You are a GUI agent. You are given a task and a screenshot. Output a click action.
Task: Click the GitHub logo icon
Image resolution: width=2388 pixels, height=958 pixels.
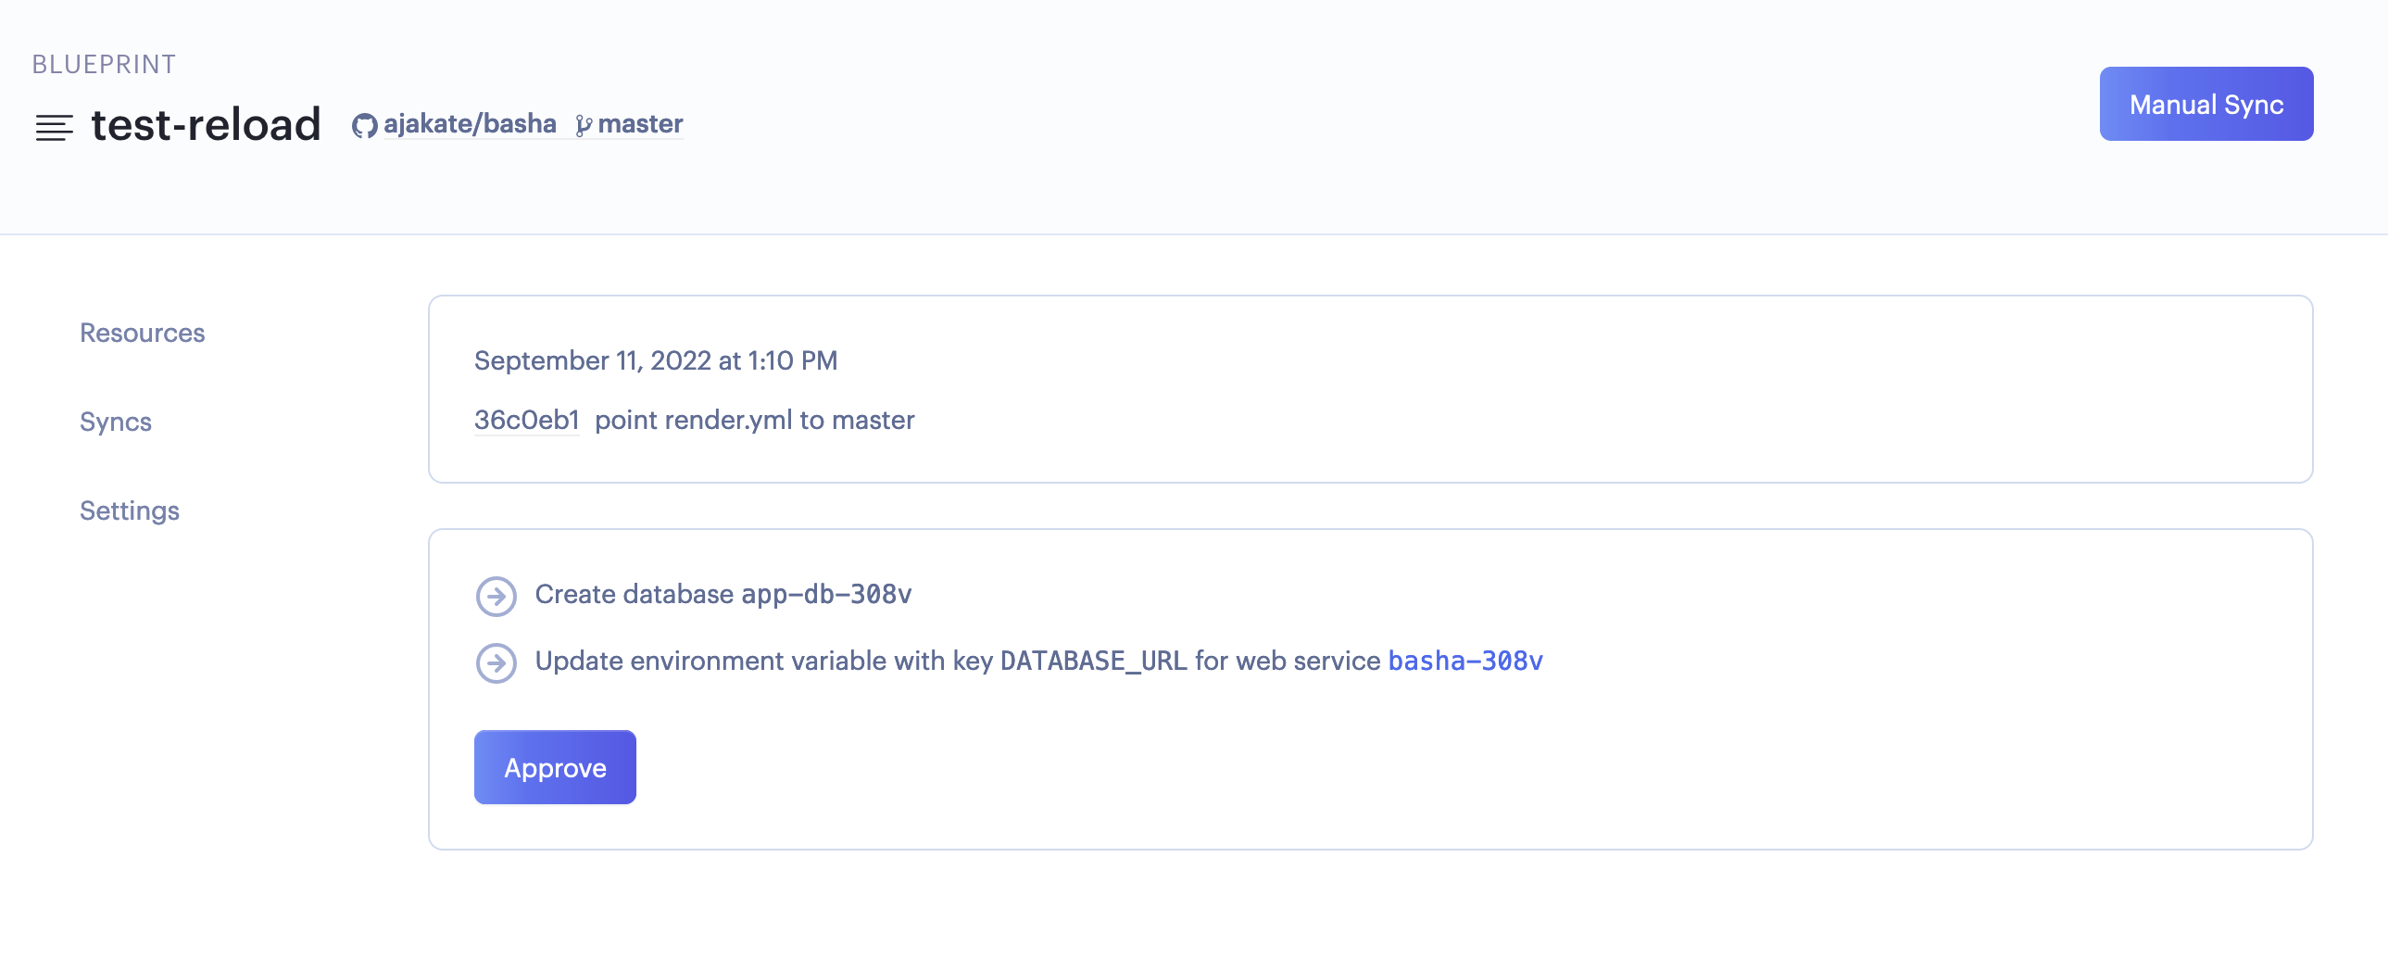[364, 125]
